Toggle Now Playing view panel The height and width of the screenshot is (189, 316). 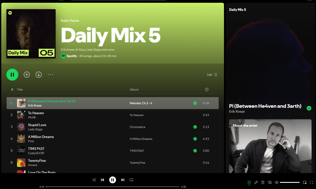click(249, 182)
